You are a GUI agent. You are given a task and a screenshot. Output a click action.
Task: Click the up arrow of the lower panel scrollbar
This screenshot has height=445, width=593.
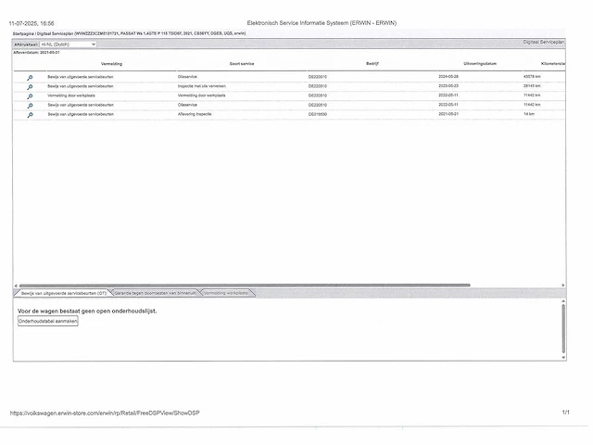click(563, 301)
